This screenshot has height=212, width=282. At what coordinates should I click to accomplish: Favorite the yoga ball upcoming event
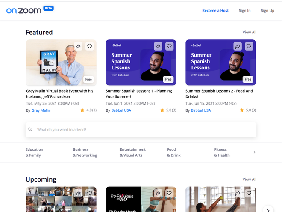coord(249,194)
